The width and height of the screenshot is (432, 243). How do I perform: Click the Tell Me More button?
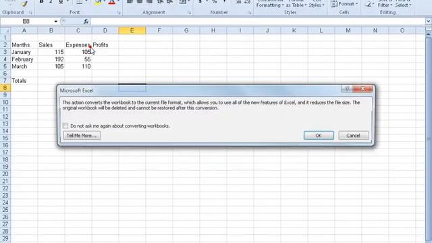pyautogui.click(x=82, y=136)
